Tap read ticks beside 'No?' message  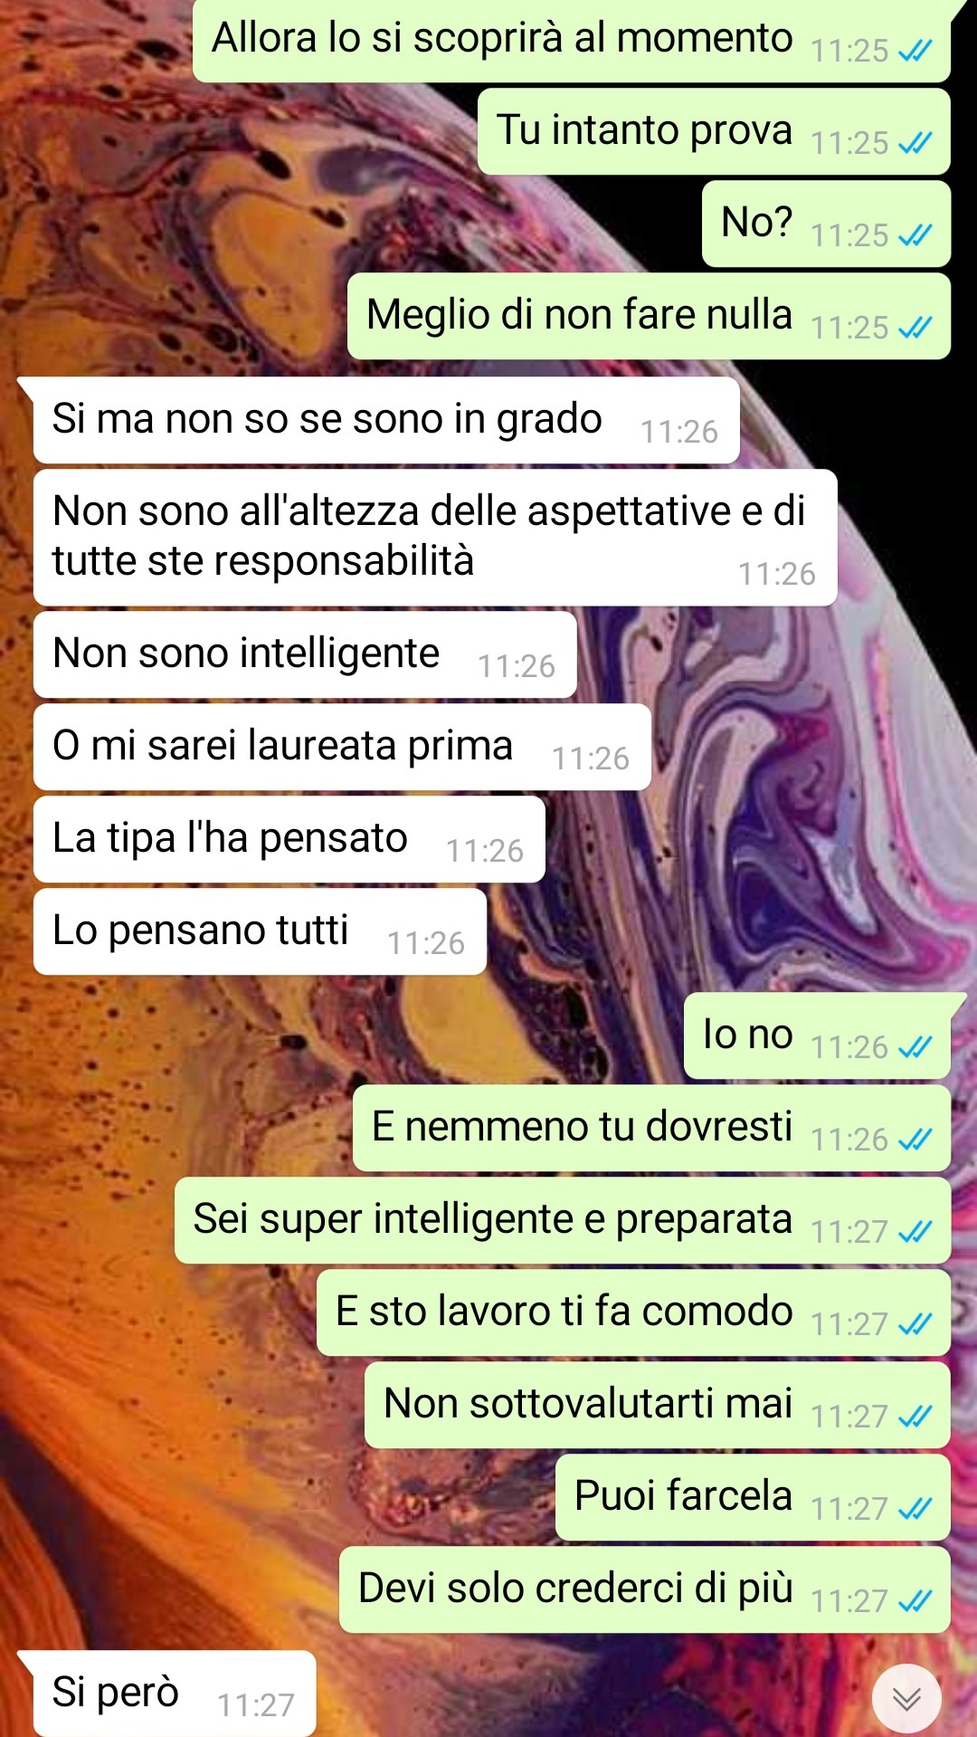click(x=915, y=236)
